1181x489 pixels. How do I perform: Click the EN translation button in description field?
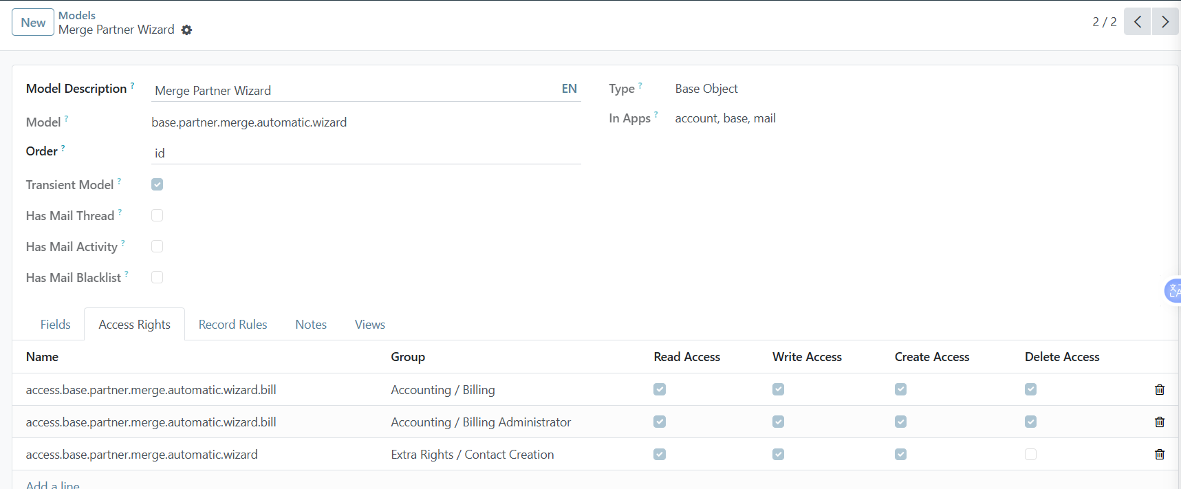[569, 89]
